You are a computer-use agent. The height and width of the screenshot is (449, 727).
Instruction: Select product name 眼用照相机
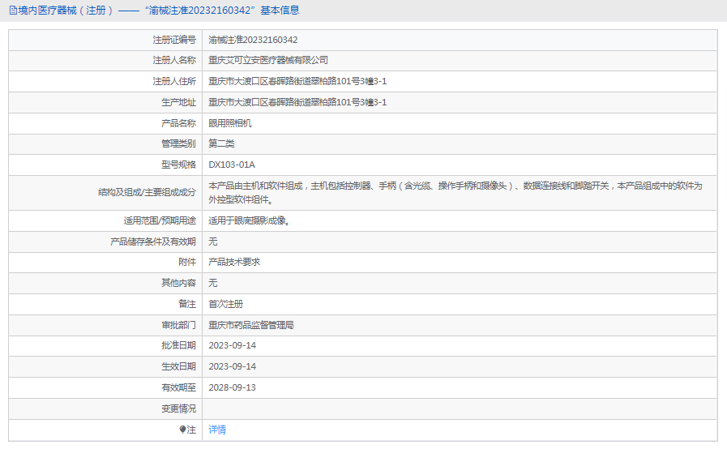point(230,123)
